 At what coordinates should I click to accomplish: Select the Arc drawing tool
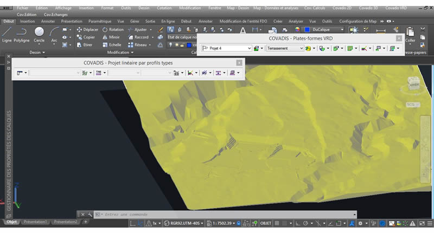click(54, 35)
